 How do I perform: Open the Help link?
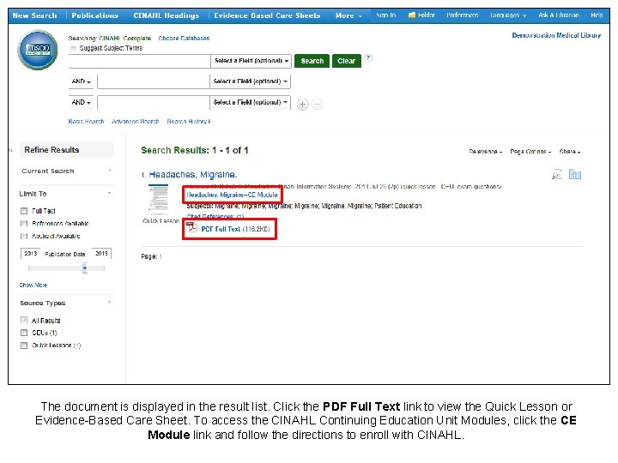[x=597, y=15]
